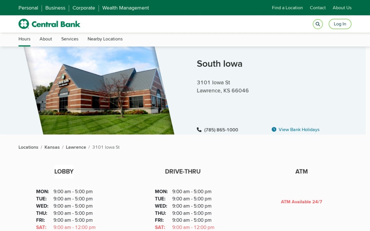Click the South Iowa heading

220,64
